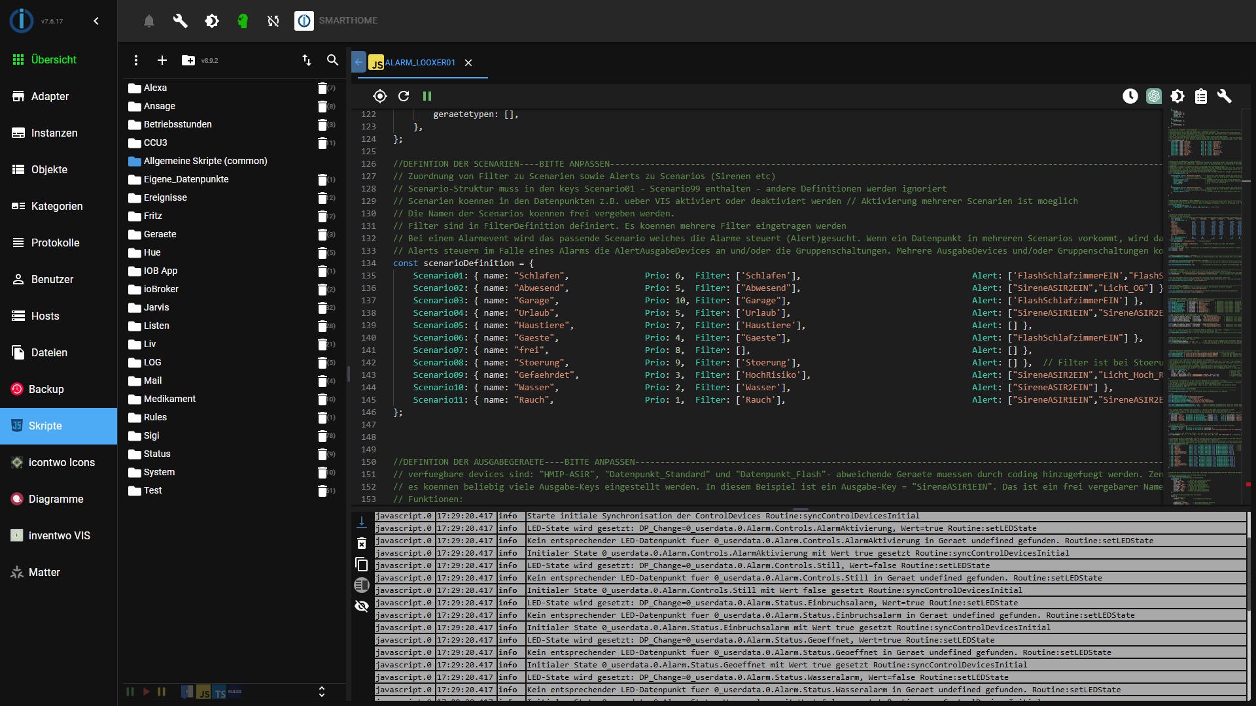Expand the Allgemeine Skripte (common) folder
The image size is (1256, 706).
tap(205, 161)
